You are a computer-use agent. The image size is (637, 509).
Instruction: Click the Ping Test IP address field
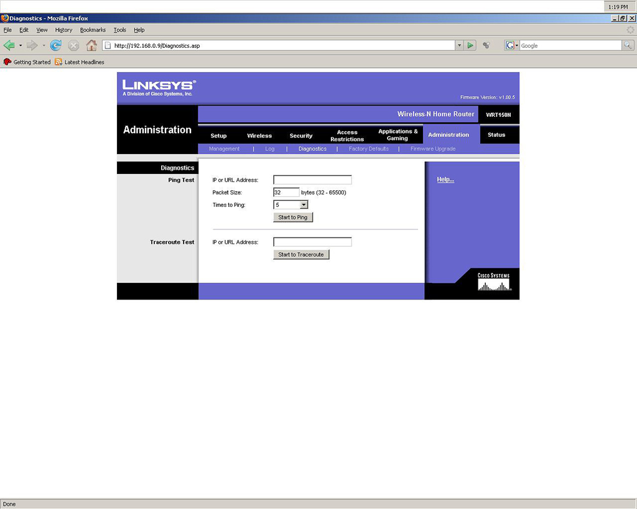312,180
